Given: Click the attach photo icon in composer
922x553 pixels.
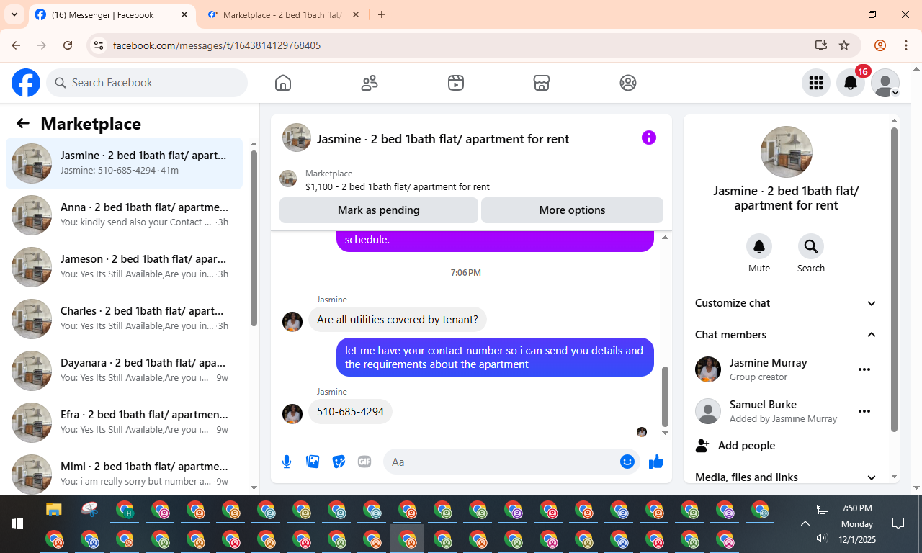Looking at the screenshot, I should click(313, 462).
